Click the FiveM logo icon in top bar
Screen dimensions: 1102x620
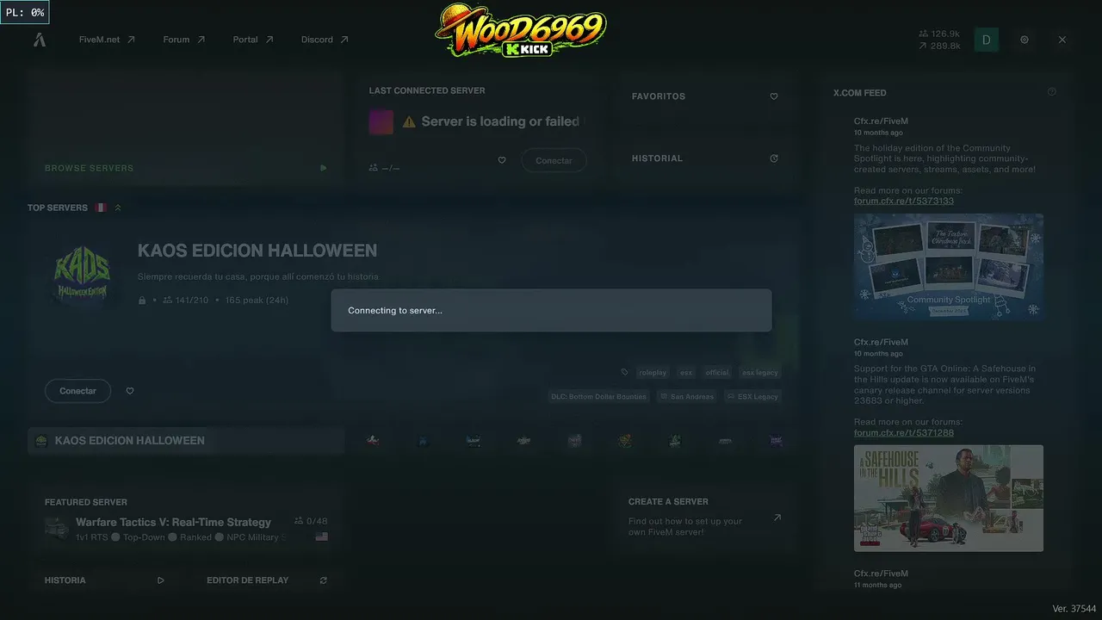coord(40,40)
